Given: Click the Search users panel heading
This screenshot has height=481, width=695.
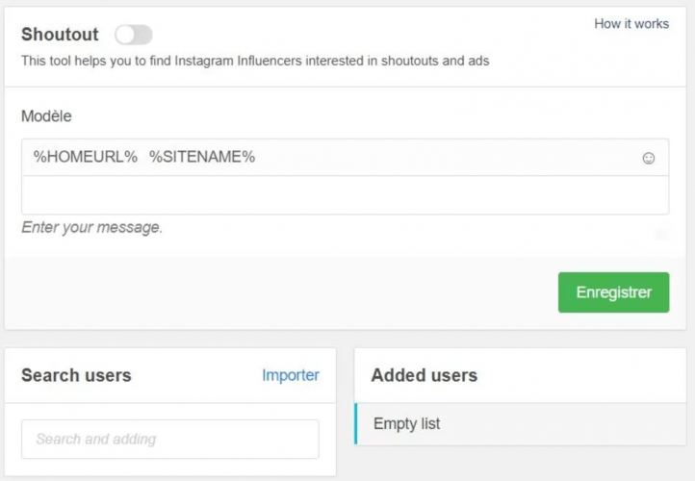Looking at the screenshot, I should tap(76, 375).
